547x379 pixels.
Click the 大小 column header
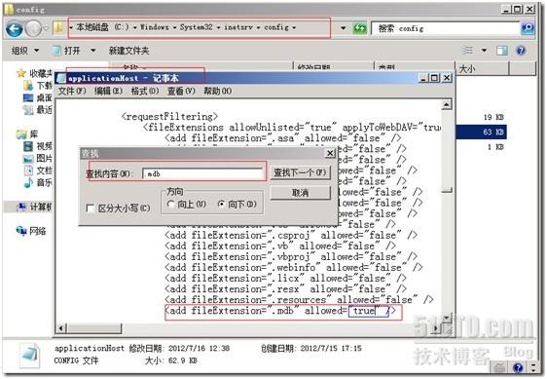[482, 68]
